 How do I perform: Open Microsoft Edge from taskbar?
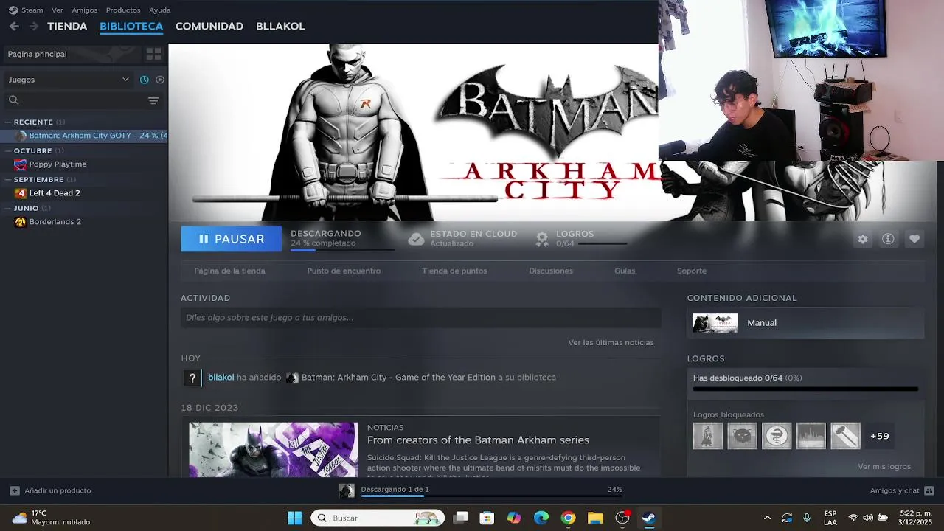pos(541,518)
